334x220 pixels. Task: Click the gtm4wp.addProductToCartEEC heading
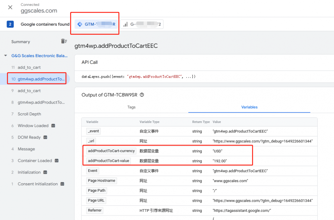coord(116,46)
